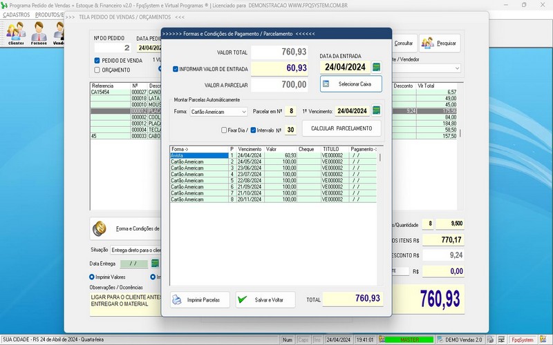Uncheck the Intervalo checkbox
Screen dimensions: 553x345
pos(253,130)
